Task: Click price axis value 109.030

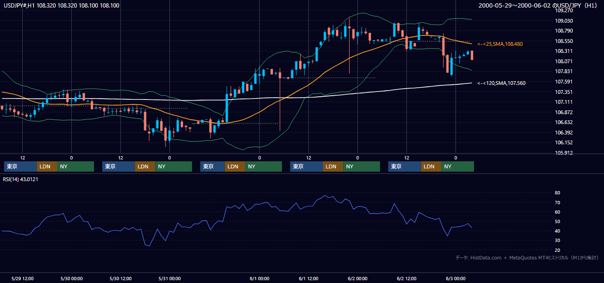Action: [564, 21]
